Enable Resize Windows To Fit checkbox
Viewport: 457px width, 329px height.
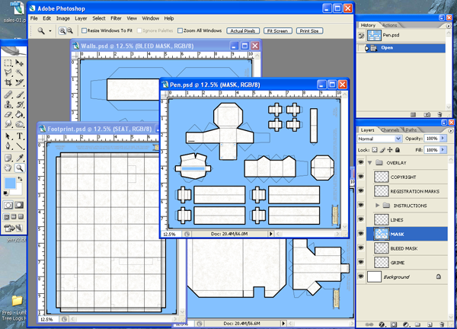coord(84,30)
